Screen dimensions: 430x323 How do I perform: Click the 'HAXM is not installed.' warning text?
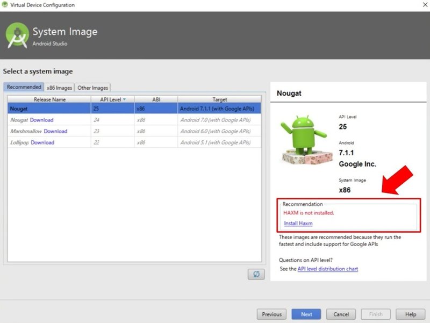tap(309, 213)
